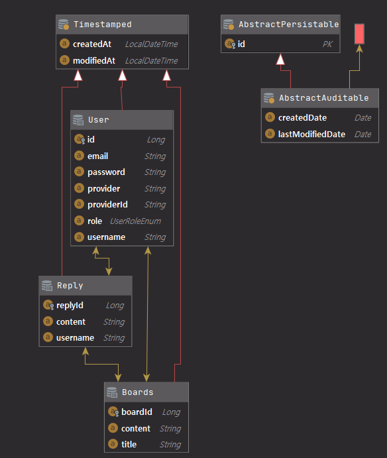Select the createdAt attribute icon in Timestamped
The width and height of the screenshot is (387, 458).
pyautogui.click(x=64, y=44)
